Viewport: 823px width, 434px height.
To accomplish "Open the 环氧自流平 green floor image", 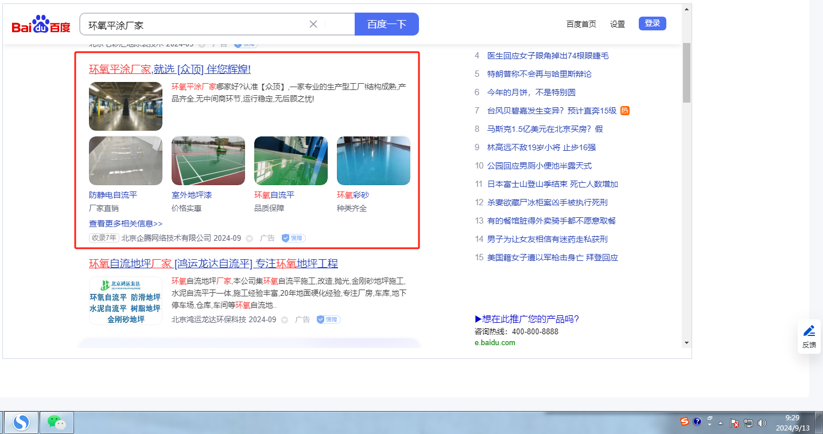I will point(291,161).
